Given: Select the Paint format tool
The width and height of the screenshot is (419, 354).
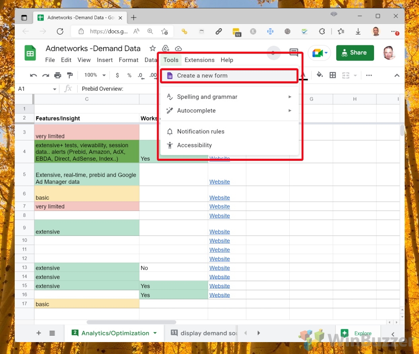Looking at the screenshot, I should [x=70, y=76].
